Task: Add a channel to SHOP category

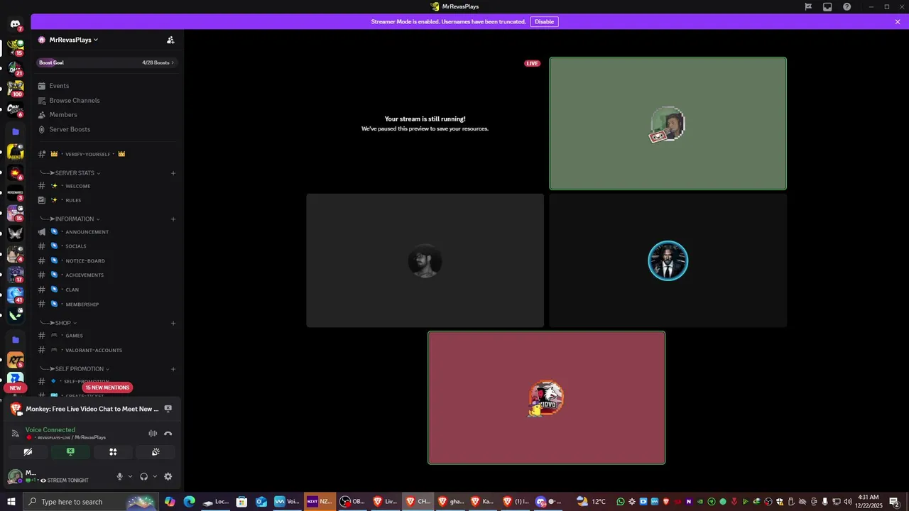Action: point(173,323)
